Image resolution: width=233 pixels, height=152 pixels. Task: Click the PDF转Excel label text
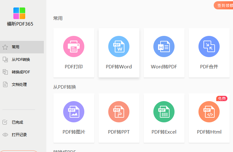pos(164,132)
